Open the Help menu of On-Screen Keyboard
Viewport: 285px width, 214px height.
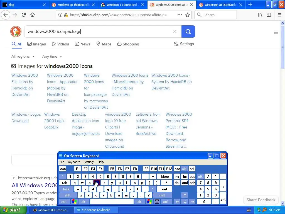pos(100,162)
